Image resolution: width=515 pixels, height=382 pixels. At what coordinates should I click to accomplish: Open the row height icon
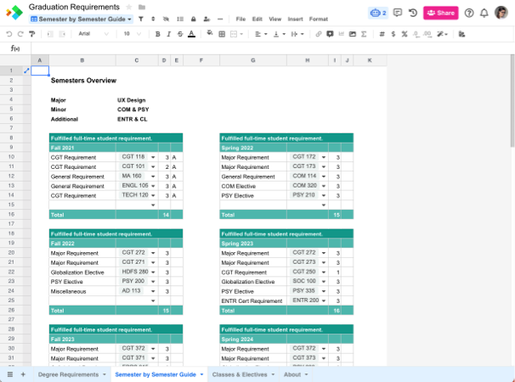point(180,19)
